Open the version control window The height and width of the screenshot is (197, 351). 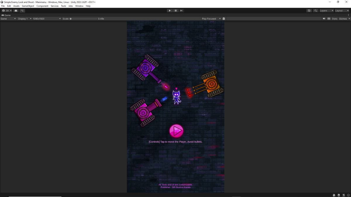coord(22,11)
